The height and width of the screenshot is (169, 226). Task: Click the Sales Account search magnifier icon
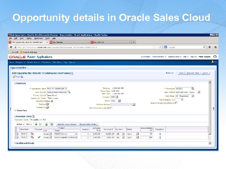[69, 92]
